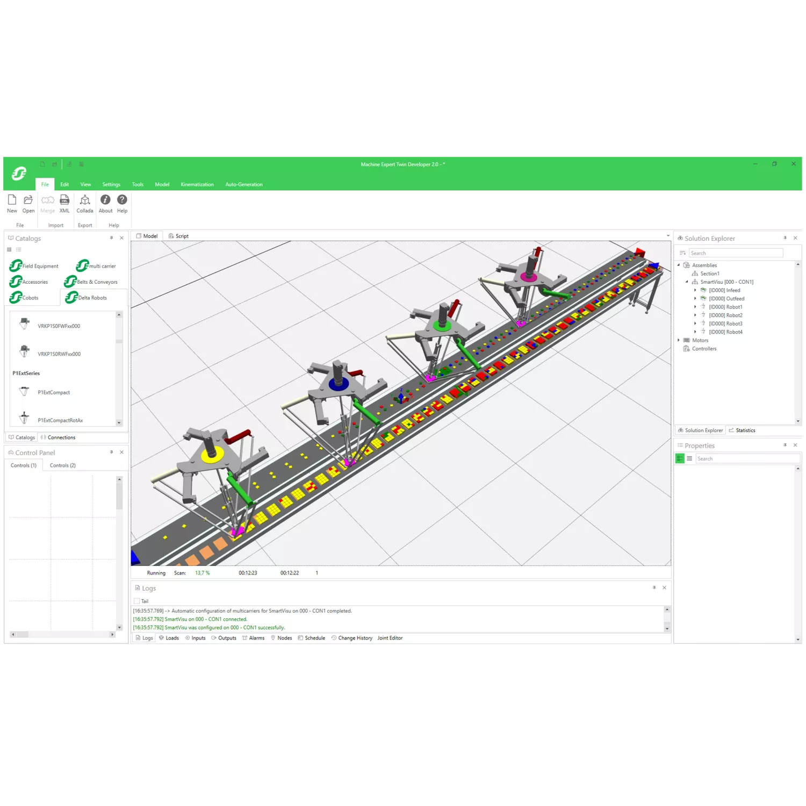Toggle categorized view in Properties panel
Screen dimensions: 806x806
click(680, 458)
